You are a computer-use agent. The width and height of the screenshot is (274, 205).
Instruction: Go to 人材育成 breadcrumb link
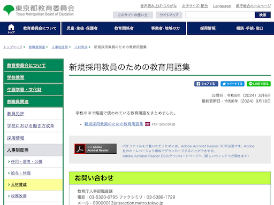tap(81, 47)
